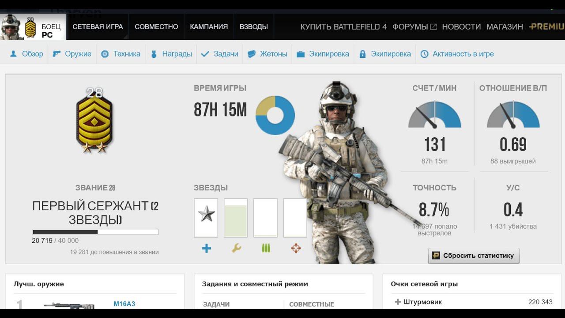Click the medal icon next to Награды
This screenshot has height=318, width=565.
coord(154,54)
